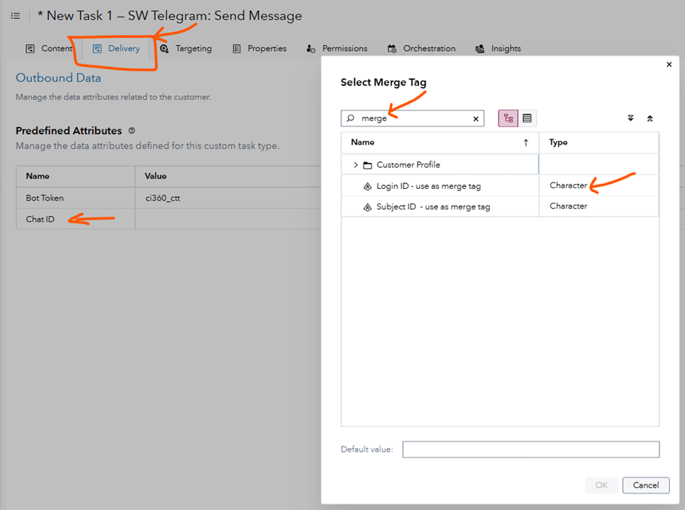Expand the Customer Profile folder
The height and width of the screenshot is (510, 685).
tap(355, 164)
